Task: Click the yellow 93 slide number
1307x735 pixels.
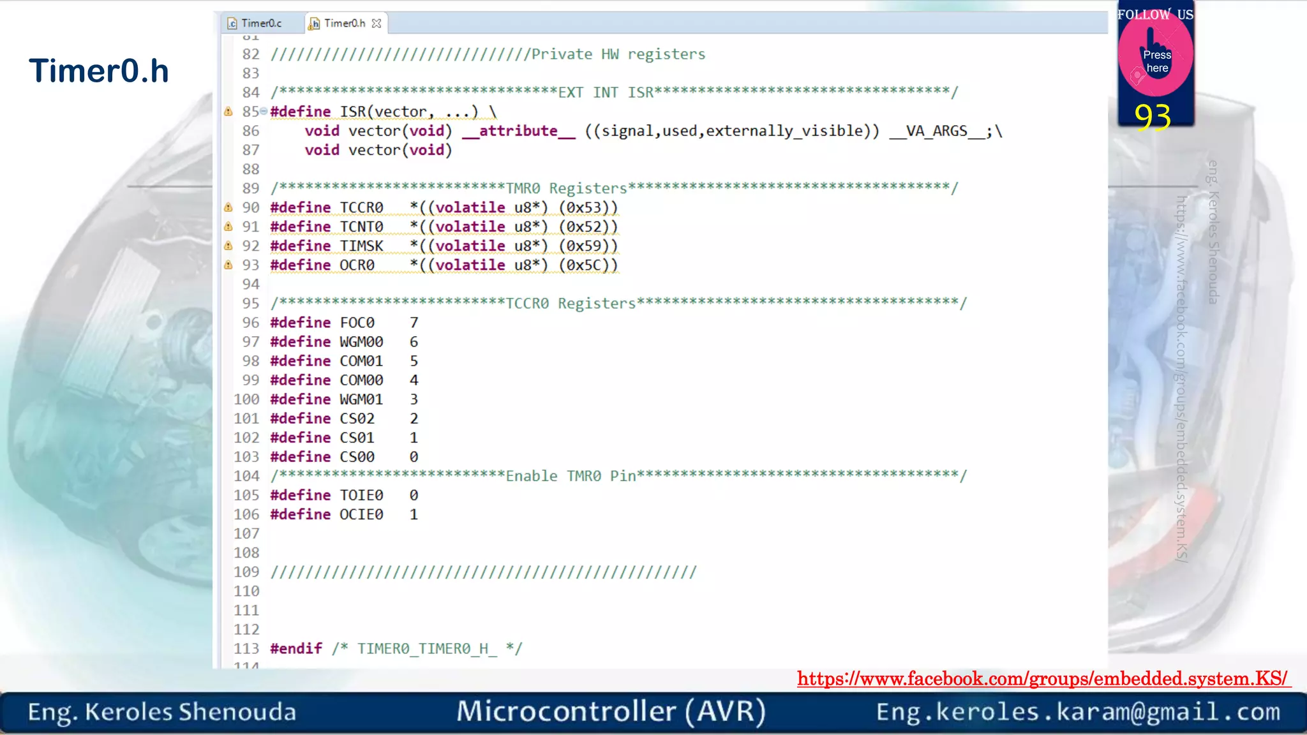Action: point(1153,117)
